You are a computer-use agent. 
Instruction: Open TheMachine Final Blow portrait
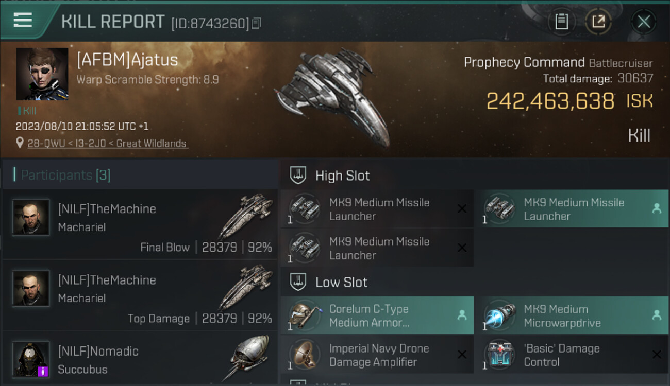coord(31,217)
